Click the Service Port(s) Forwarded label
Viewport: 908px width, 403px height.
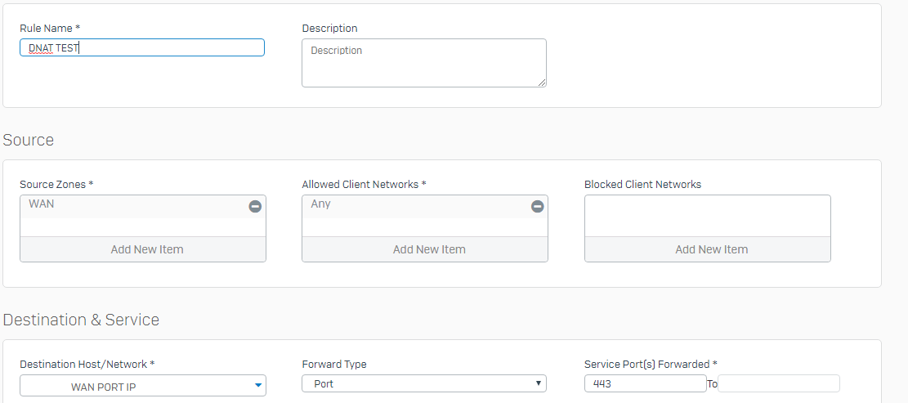tap(651, 365)
